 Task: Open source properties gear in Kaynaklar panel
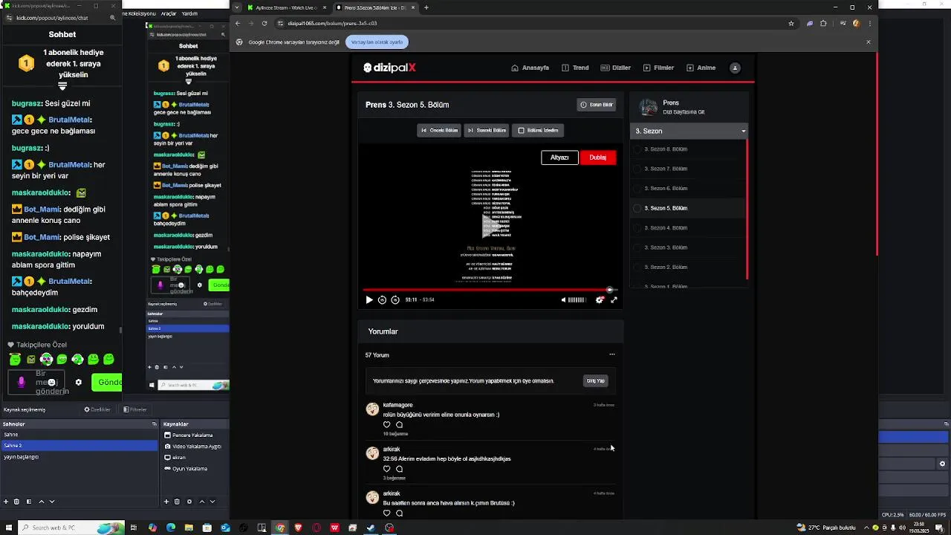(x=189, y=502)
